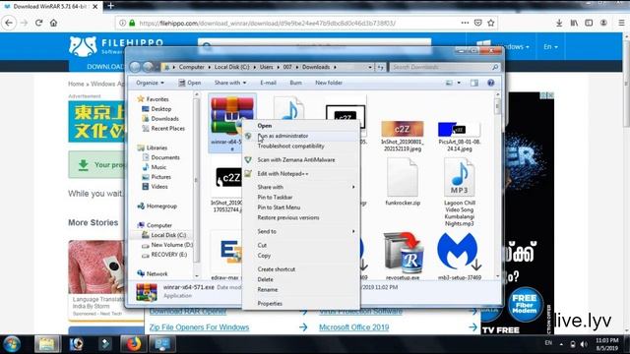The image size is (630, 354).
Task: Open the Firefox hamburger menu
Action: click(621, 23)
